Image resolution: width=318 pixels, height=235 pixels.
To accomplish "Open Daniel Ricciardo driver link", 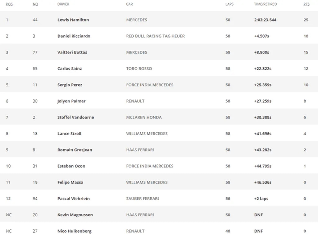I will point(74,36).
